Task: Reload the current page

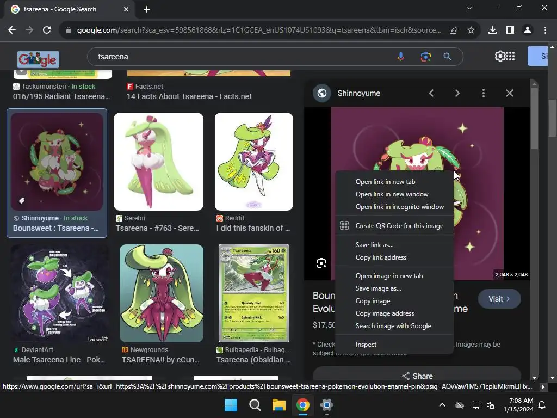Action: [47, 30]
